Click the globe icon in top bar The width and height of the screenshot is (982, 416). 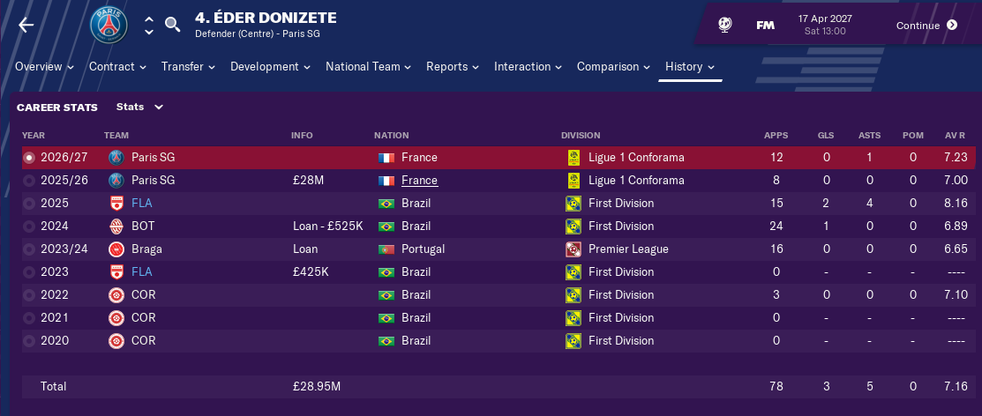(724, 25)
